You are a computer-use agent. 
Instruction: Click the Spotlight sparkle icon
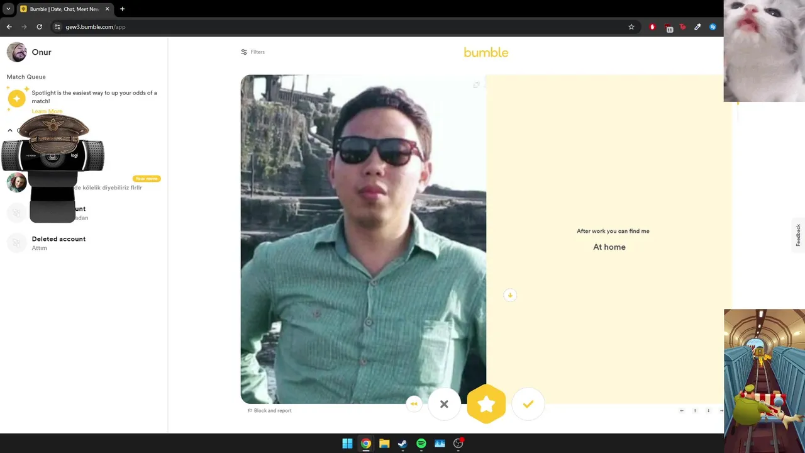[x=17, y=99]
